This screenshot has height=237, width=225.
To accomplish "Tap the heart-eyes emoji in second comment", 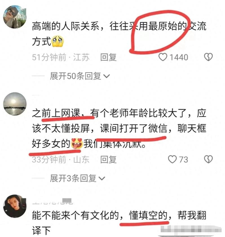I will 77,144.
